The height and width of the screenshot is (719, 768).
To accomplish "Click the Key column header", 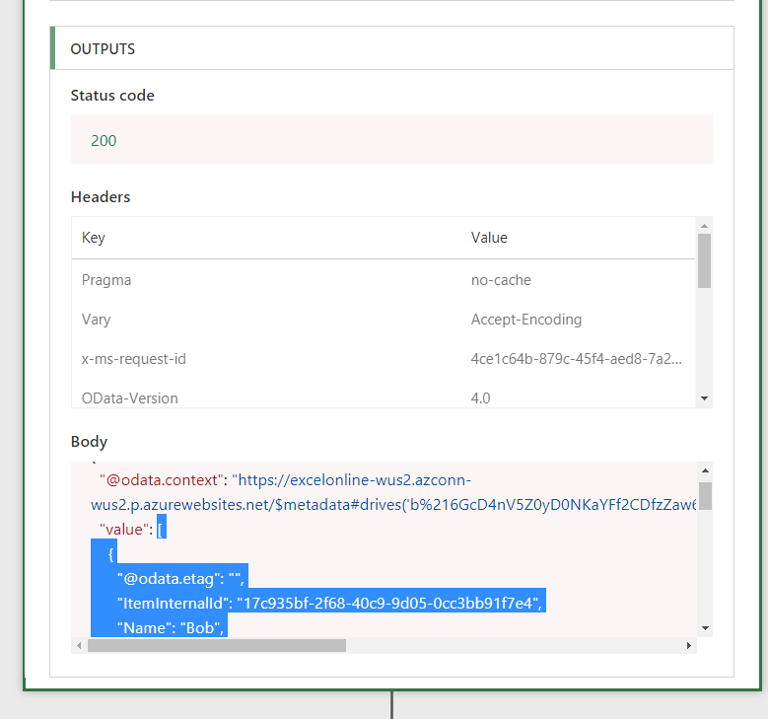I will point(94,238).
